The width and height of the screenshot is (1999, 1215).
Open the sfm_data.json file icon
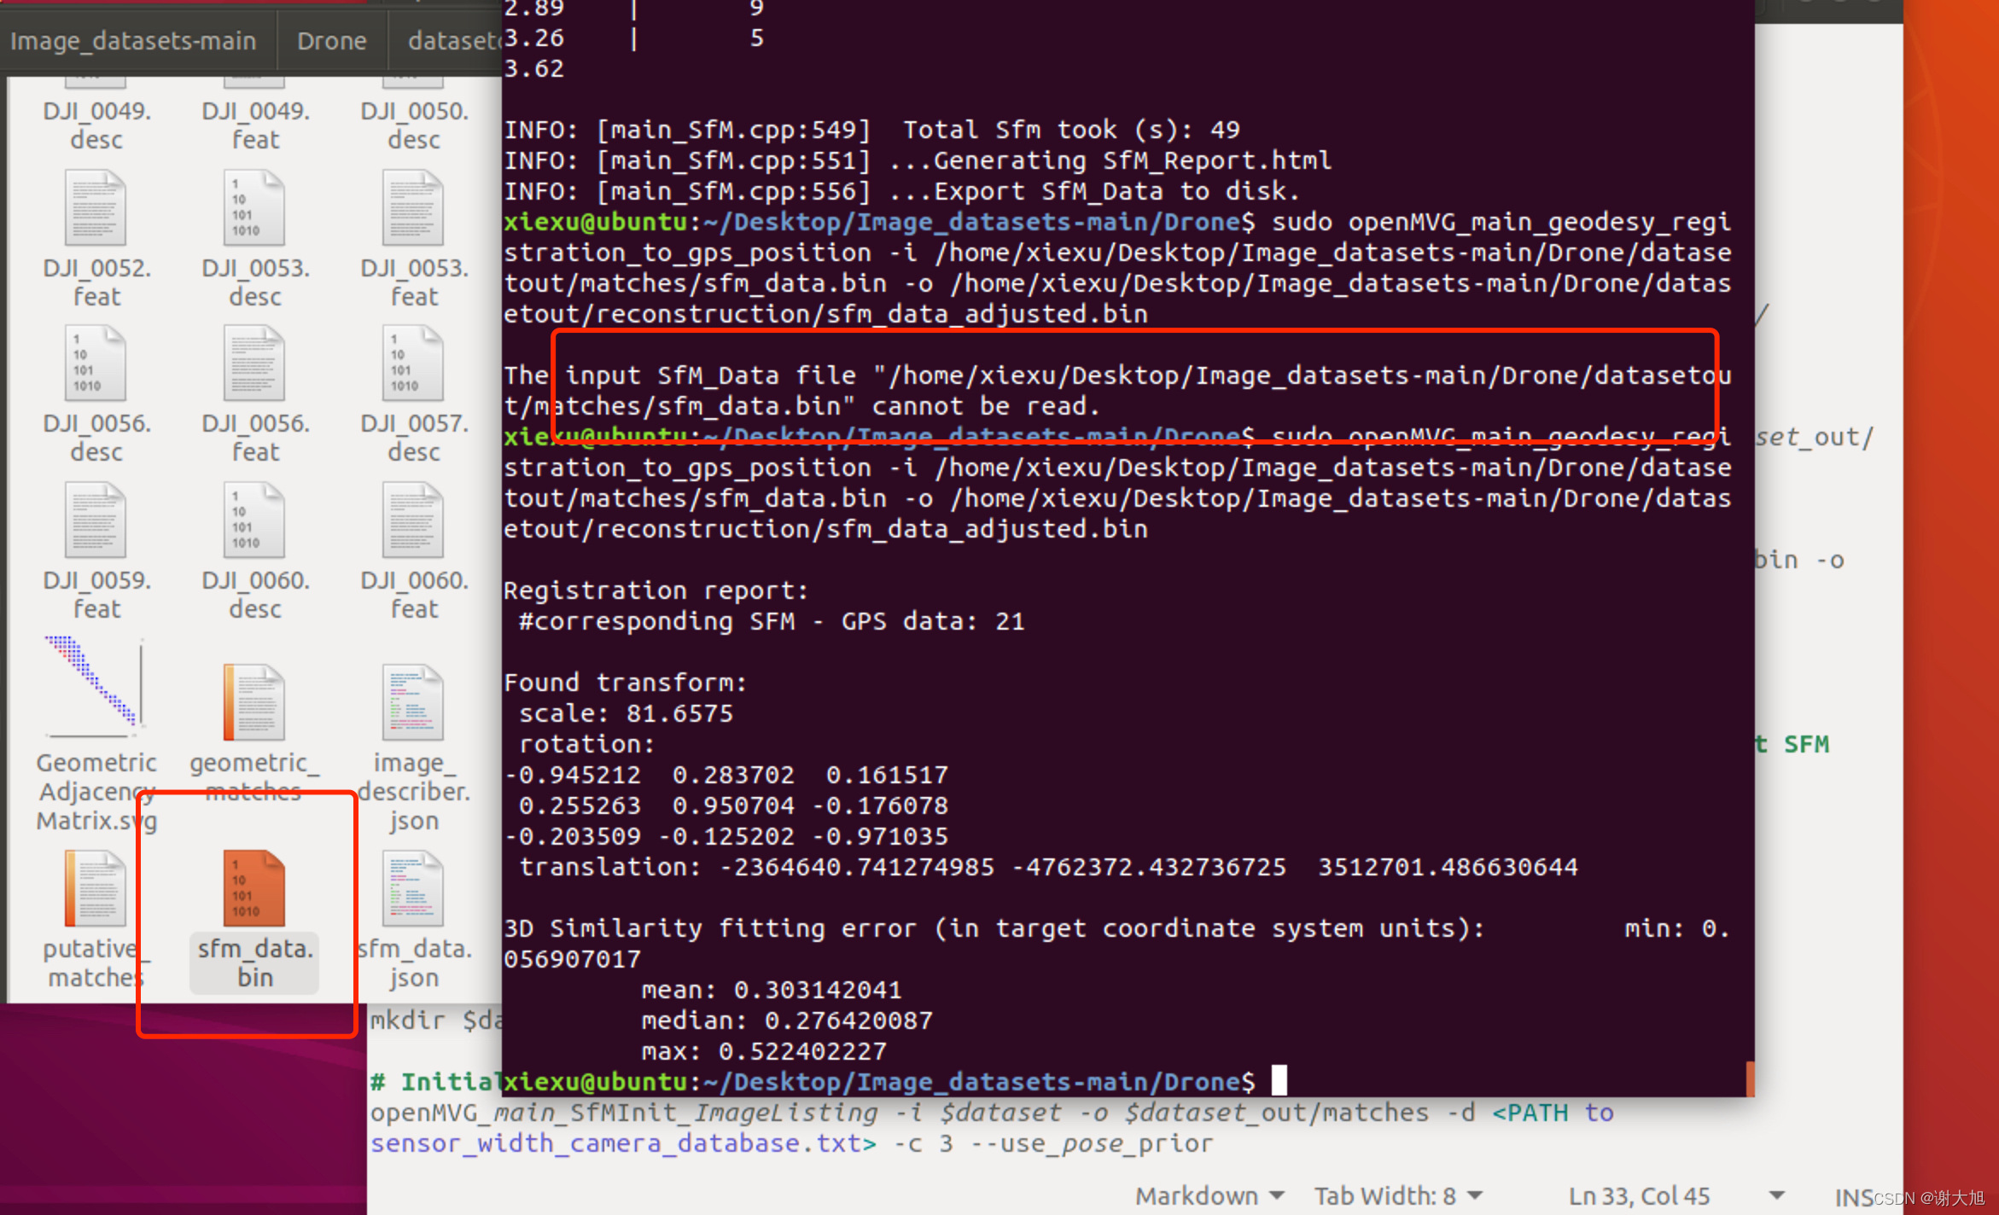click(413, 888)
